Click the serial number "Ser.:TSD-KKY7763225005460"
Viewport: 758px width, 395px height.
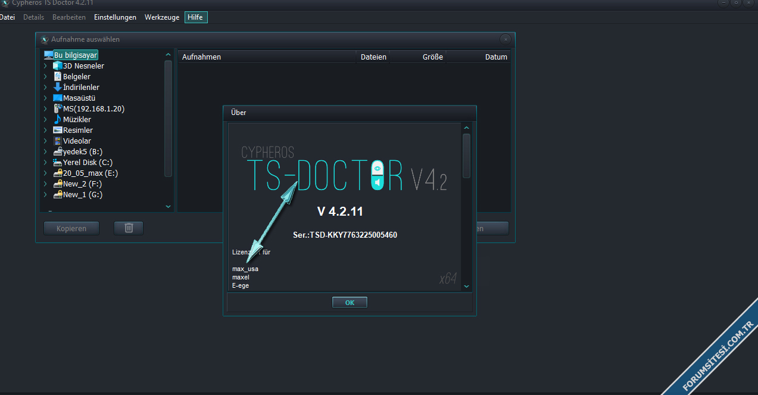(x=345, y=235)
